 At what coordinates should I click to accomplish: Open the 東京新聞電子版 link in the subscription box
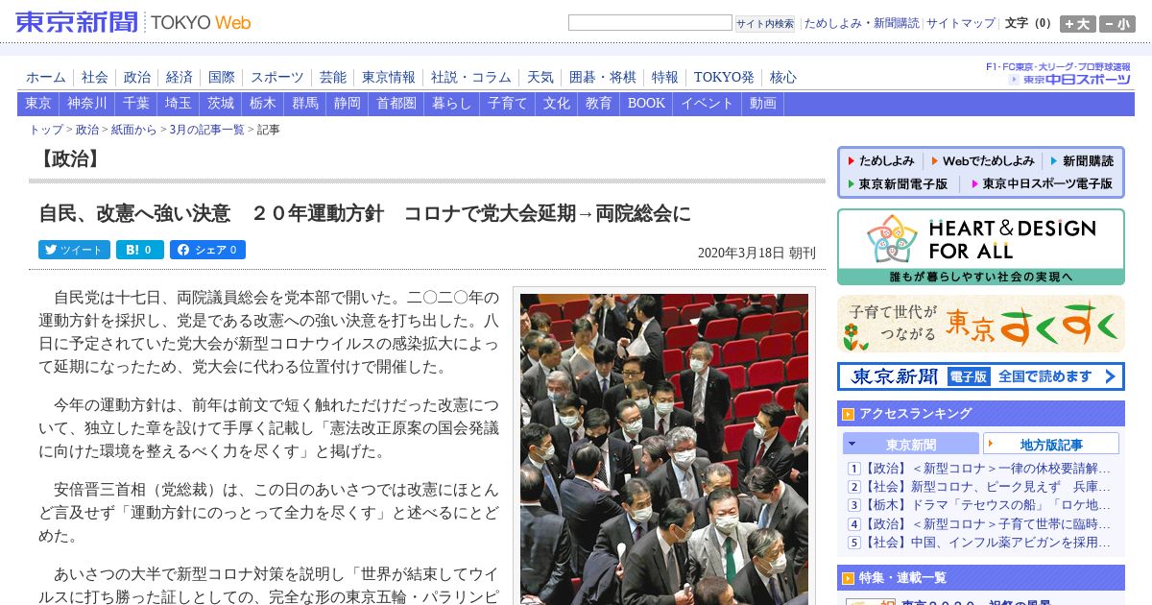click(x=897, y=183)
